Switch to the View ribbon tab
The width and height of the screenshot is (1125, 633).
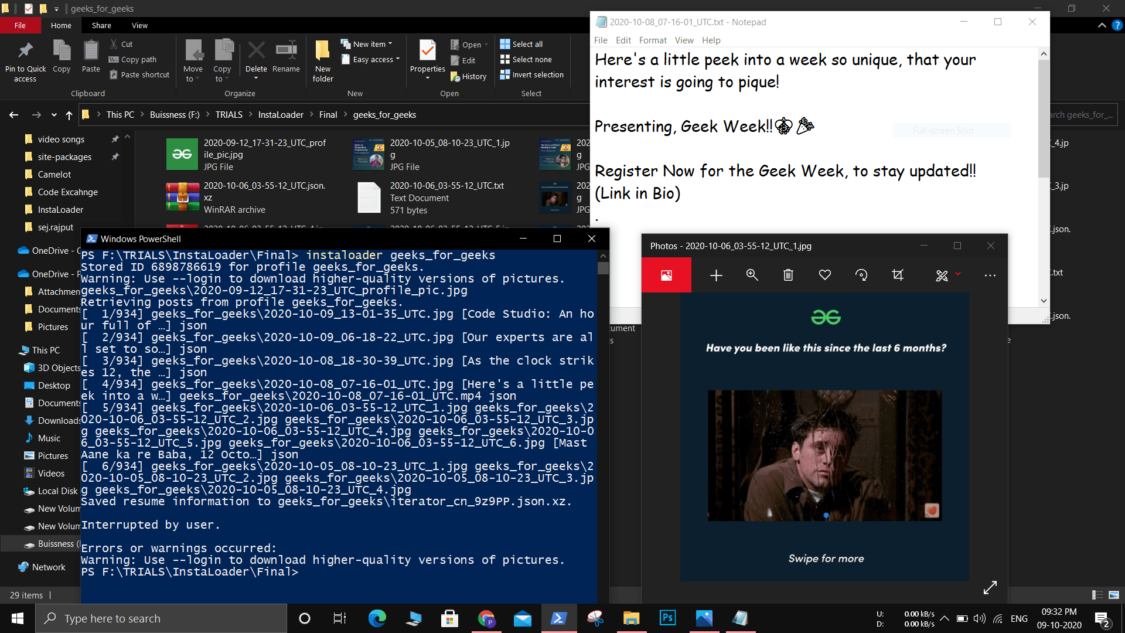[x=139, y=26]
